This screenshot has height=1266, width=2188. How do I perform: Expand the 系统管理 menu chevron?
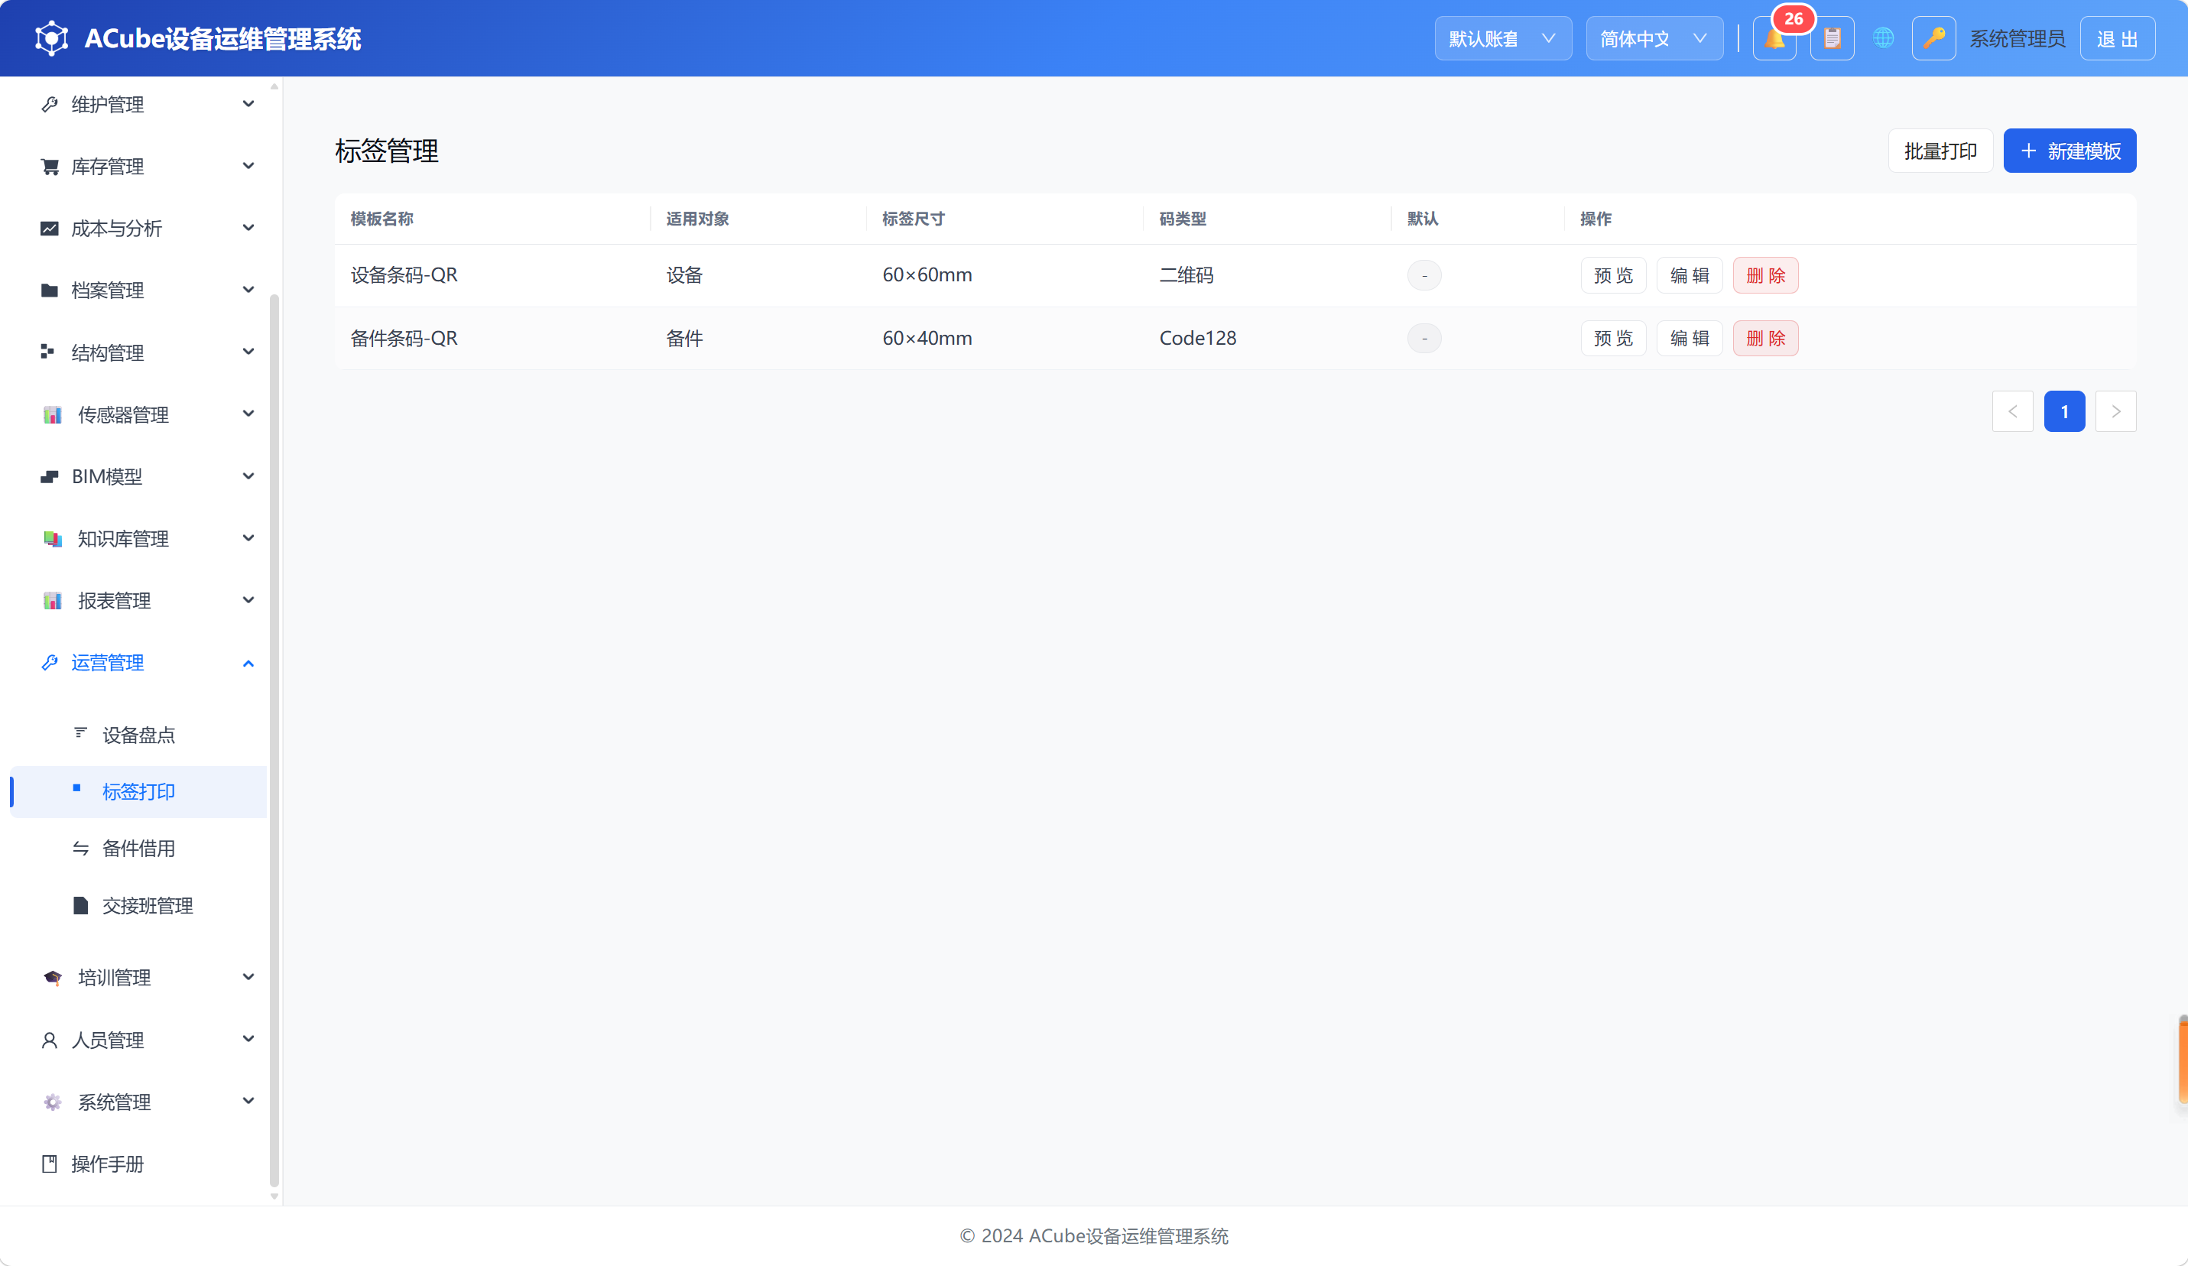click(x=248, y=1101)
